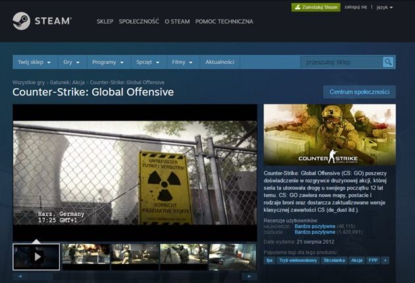Image resolution: width=415 pixels, height=283 pixels.
Task: Open the Filmy dropdown menu
Action: pyautogui.click(x=182, y=62)
